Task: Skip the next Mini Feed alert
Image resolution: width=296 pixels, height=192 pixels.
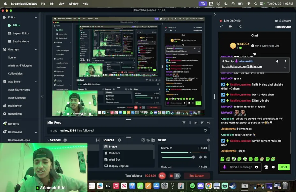Action: point(196,123)
